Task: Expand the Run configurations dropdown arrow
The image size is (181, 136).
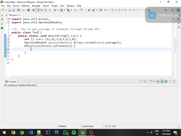Action: (65, 10)
